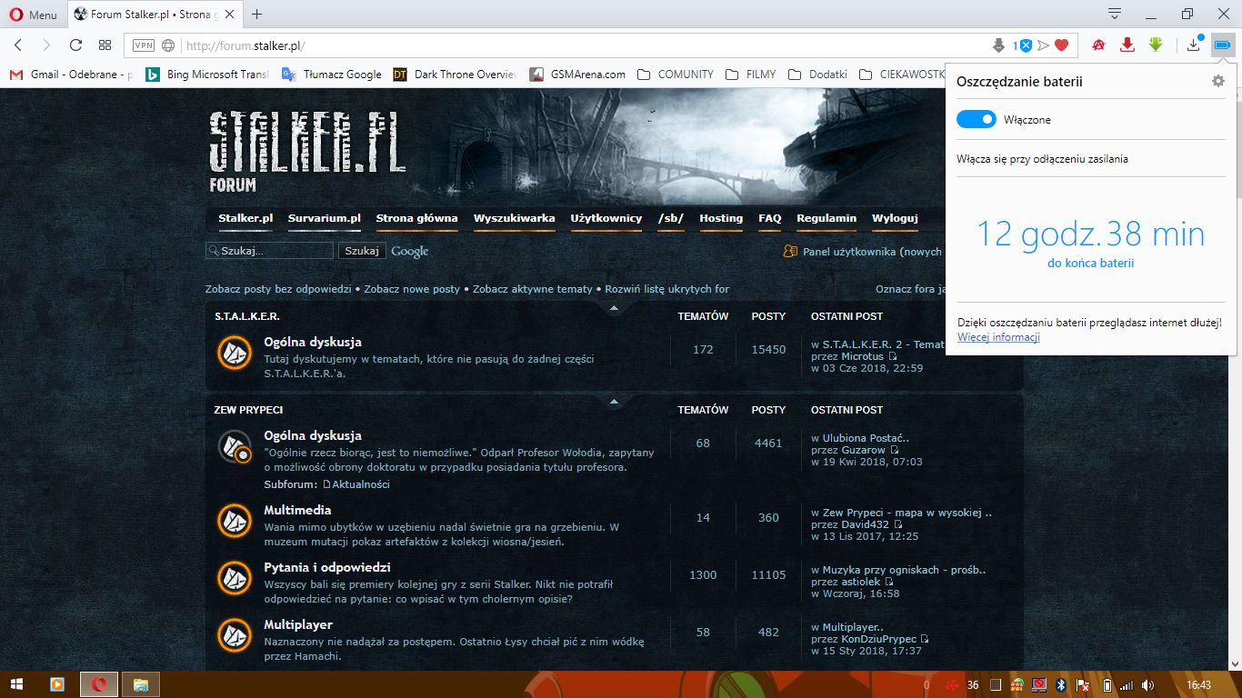Open Stalker.pl in forum navigation
This screenshot has width=1242, height=698.
pos(245,218)
